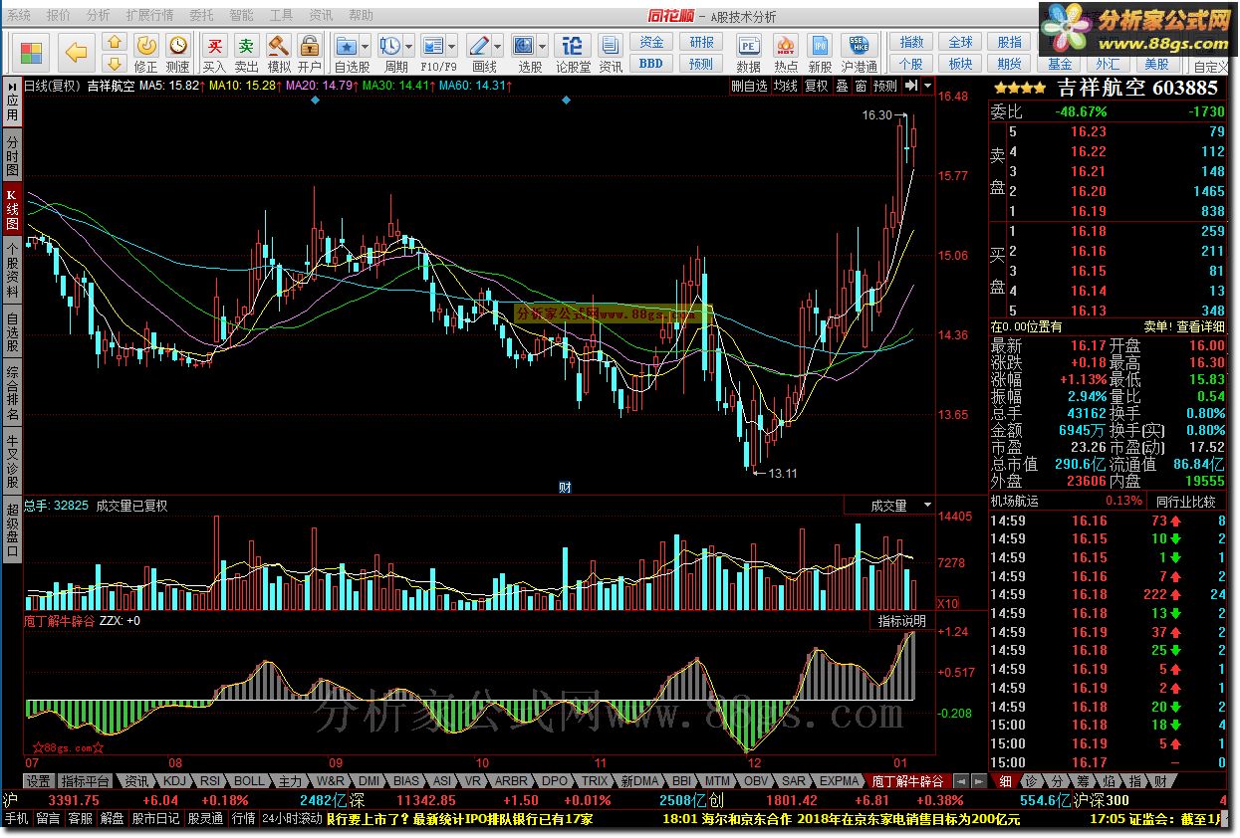
Task: Expand the 周期 period dropdown arrow
Action: click(x=409, y=46)
